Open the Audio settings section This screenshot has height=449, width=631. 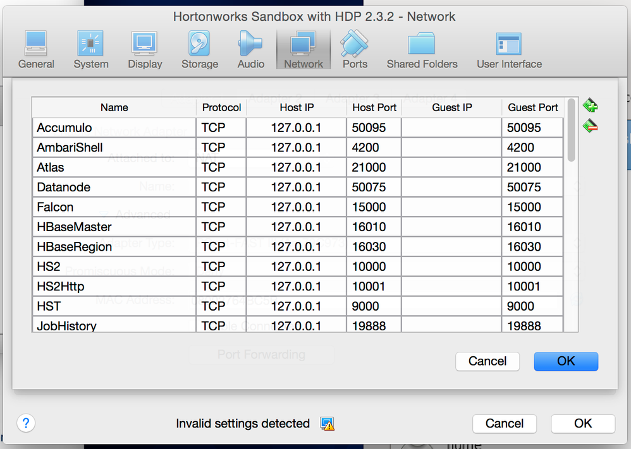[251, 49]
